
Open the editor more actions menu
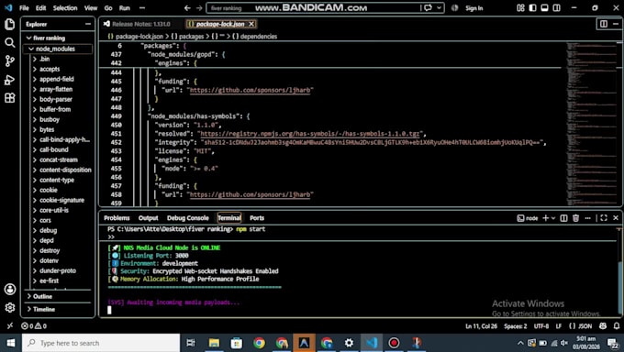(x=616, y=24)
